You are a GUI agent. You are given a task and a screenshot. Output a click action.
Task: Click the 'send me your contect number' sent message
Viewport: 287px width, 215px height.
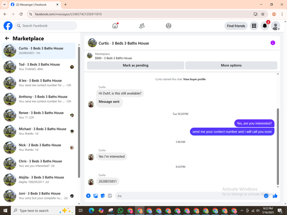[232, 132]
